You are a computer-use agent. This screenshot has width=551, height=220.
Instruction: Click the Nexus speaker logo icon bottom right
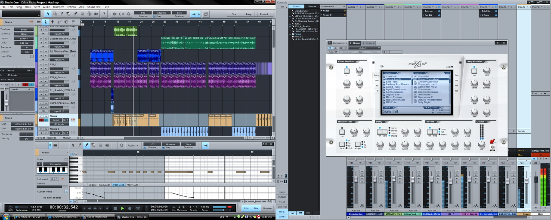coord(492,147)
